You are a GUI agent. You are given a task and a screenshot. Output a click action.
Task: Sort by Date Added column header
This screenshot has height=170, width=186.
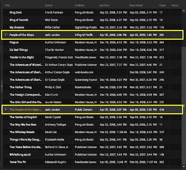(x=136, y=5)
